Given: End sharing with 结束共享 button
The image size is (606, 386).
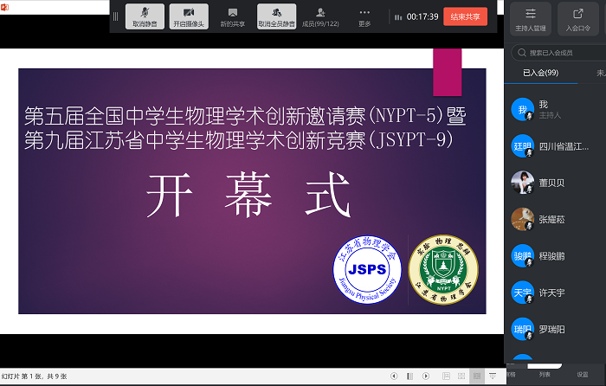Looking at the screenshot, I should [466, 16].
